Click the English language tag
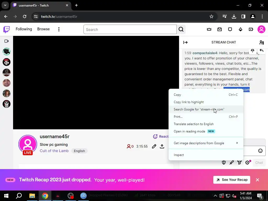 [79, 151]
